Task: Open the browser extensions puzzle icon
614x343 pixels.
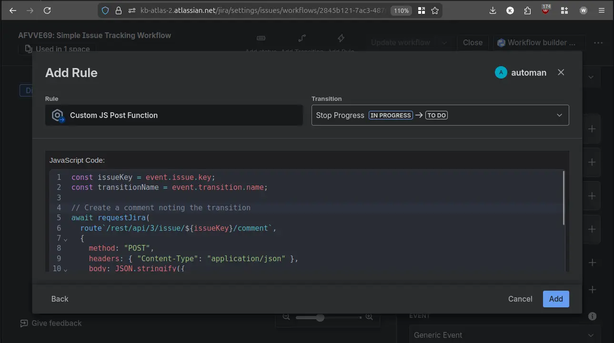Action: 527,10
